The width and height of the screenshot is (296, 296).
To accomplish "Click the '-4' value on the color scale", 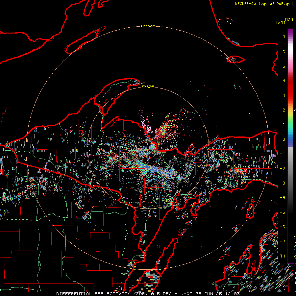I will (283, 198).
